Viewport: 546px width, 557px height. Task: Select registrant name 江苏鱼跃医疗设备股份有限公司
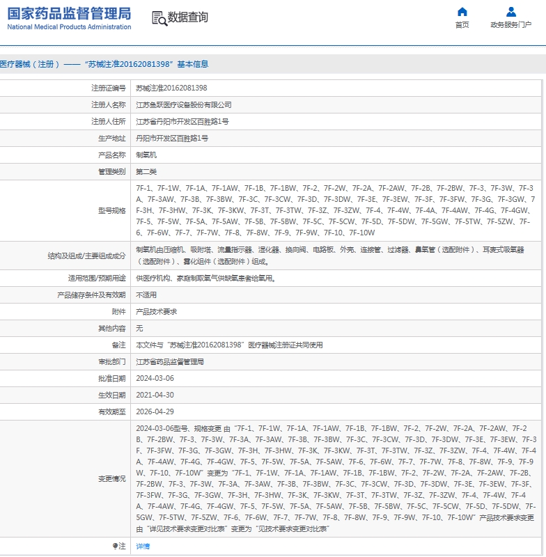tap(184, 105)
